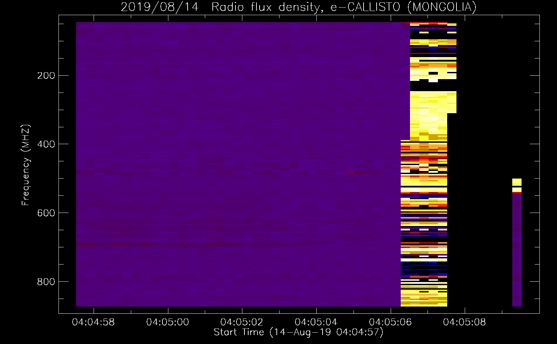Click the "Start Time (14-Aug-19 04:04:57)" label
The height and width of the screenshot is (344, 557).
[298, 332]
